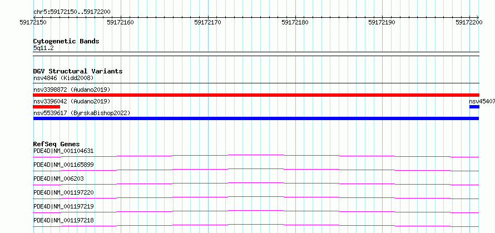
Task: Open variant nsv5539617 (ByrskaBishop2022) label
Action: 82,113
